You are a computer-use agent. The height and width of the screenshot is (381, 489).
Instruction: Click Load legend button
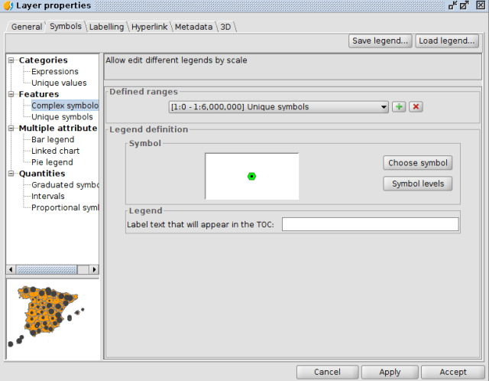coord(447,41)
